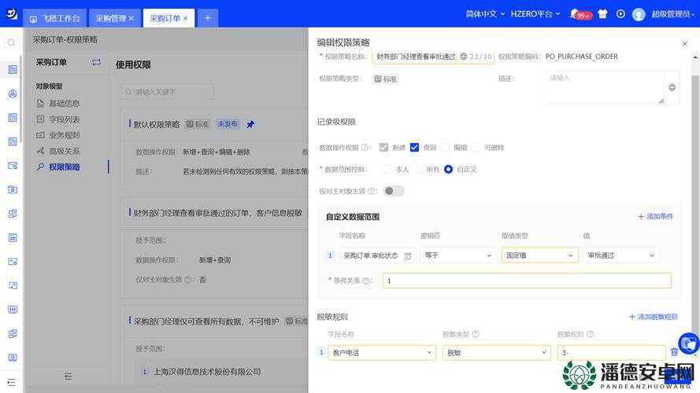Check the 编辑 checkbox

click(x=445, y=148)
